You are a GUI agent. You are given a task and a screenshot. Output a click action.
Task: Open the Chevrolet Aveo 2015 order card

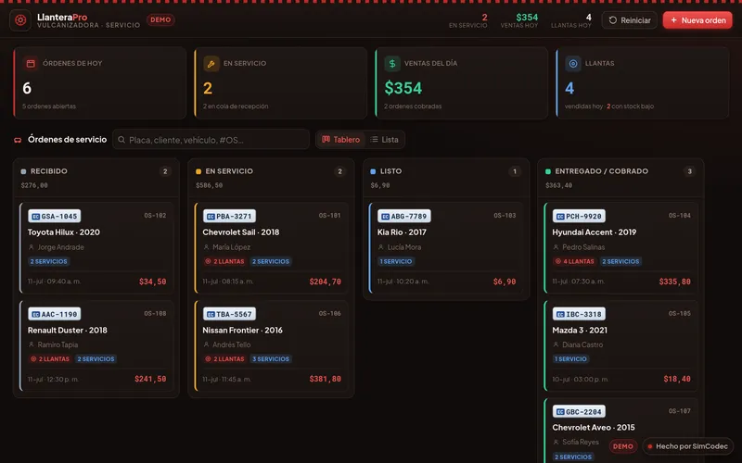point(620,431)
